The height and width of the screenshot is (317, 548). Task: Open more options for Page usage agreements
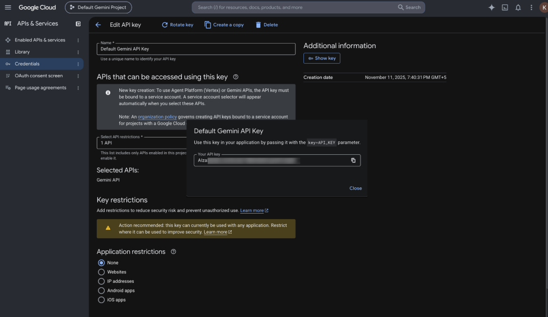click(78, 88)
